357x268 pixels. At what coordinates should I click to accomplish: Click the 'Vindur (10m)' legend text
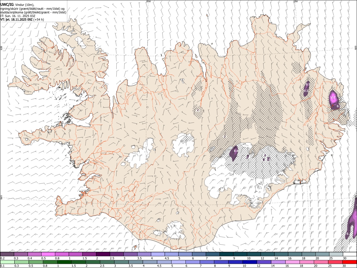click(24, 4)
